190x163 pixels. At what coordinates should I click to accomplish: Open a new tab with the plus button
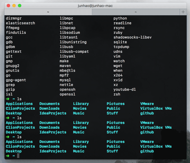[x=183, y=12]
